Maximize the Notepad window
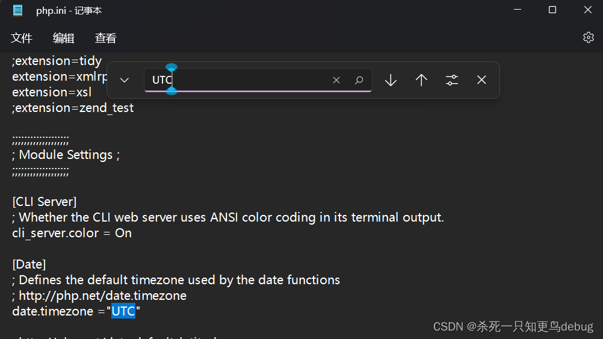Viewport: 603px width, 339px height. click(552, 10)
